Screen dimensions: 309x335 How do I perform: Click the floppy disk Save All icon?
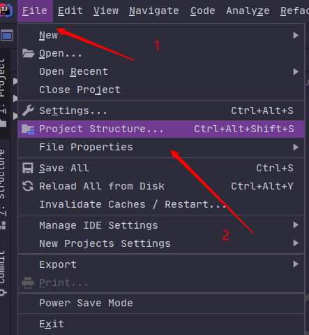(28, 168)
